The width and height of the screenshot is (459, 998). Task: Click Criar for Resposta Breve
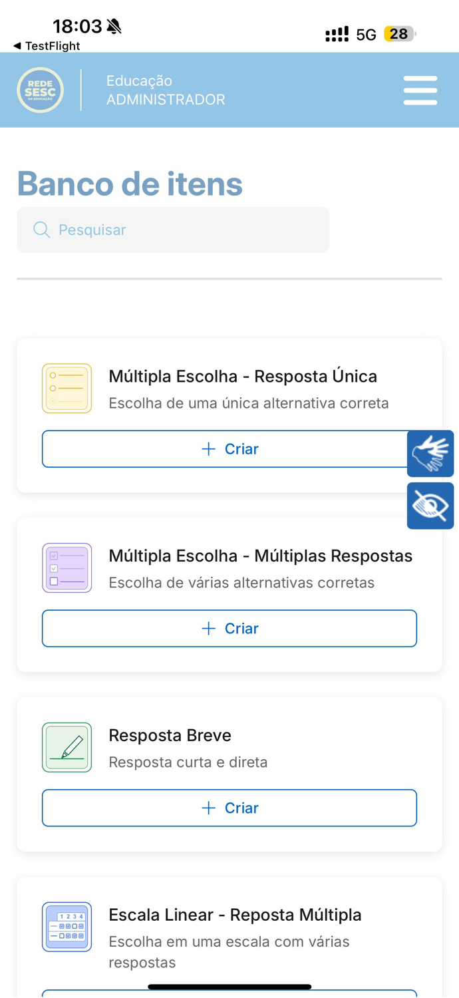pos(230,807)
